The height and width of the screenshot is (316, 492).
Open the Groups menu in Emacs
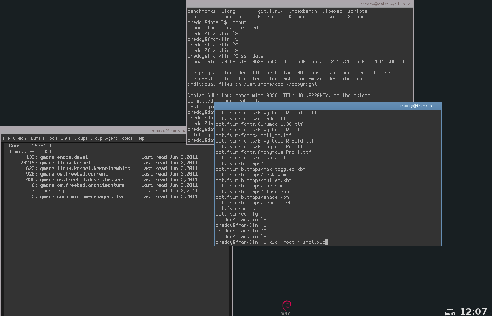[x=80, y=138]
